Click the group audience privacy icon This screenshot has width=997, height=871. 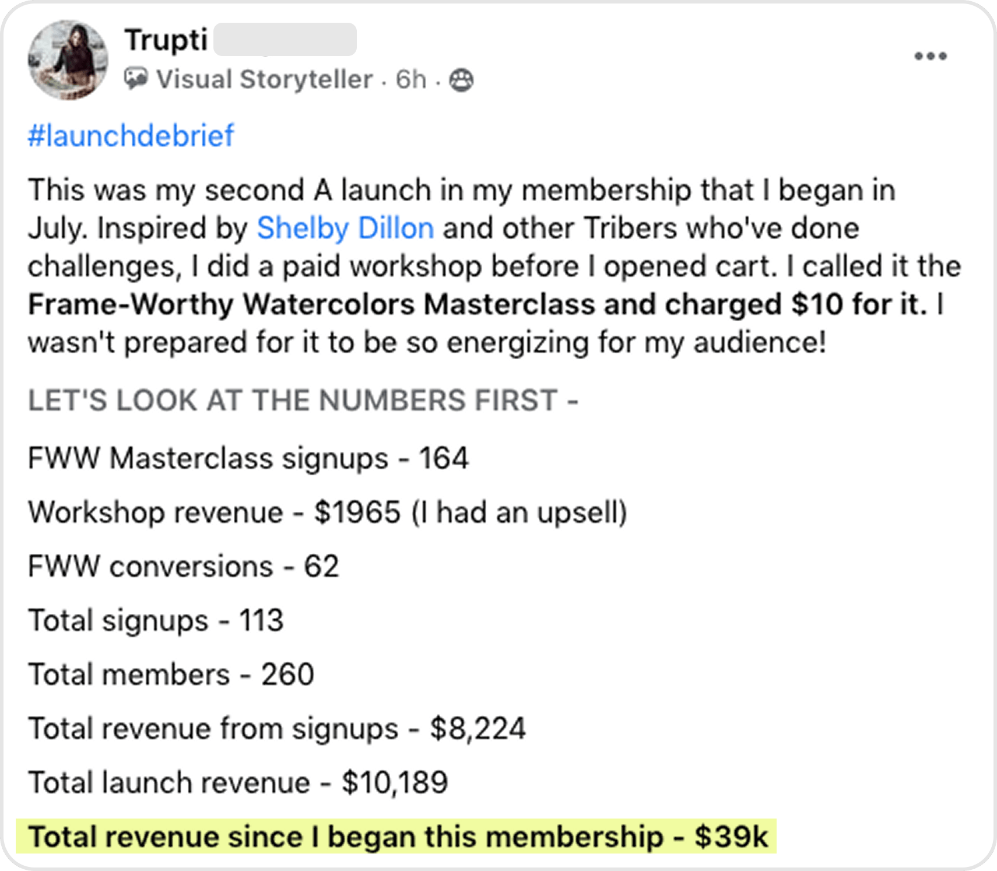(461, 80)
